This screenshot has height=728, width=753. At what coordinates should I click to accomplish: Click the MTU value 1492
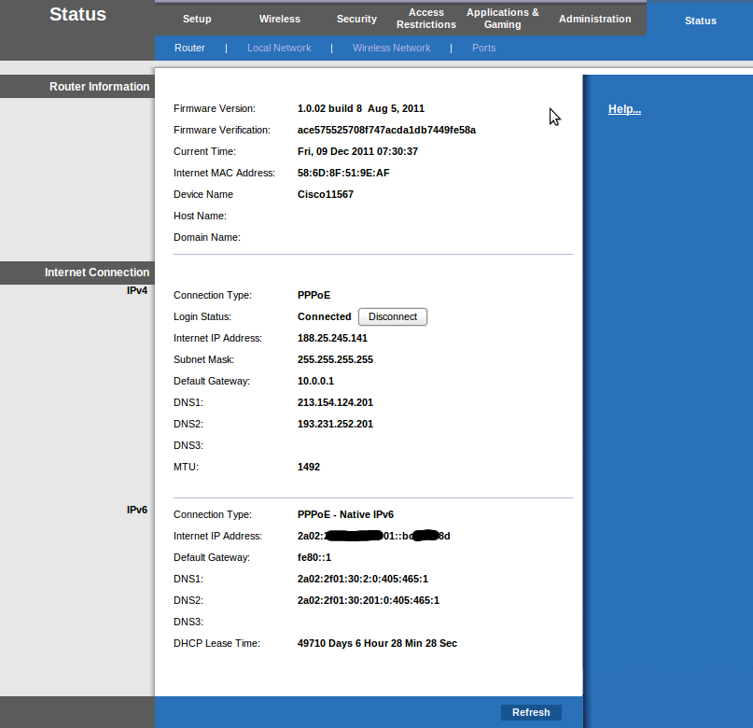tap(308, 467)
